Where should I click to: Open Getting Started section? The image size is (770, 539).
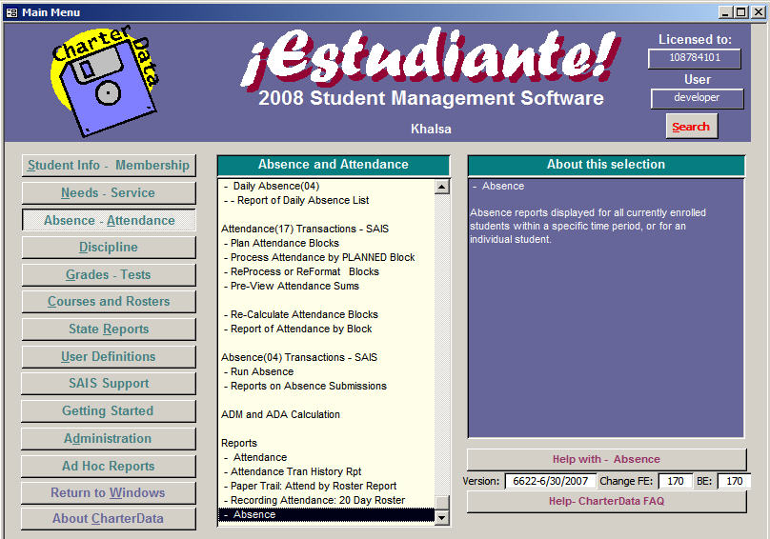[109, 410]
